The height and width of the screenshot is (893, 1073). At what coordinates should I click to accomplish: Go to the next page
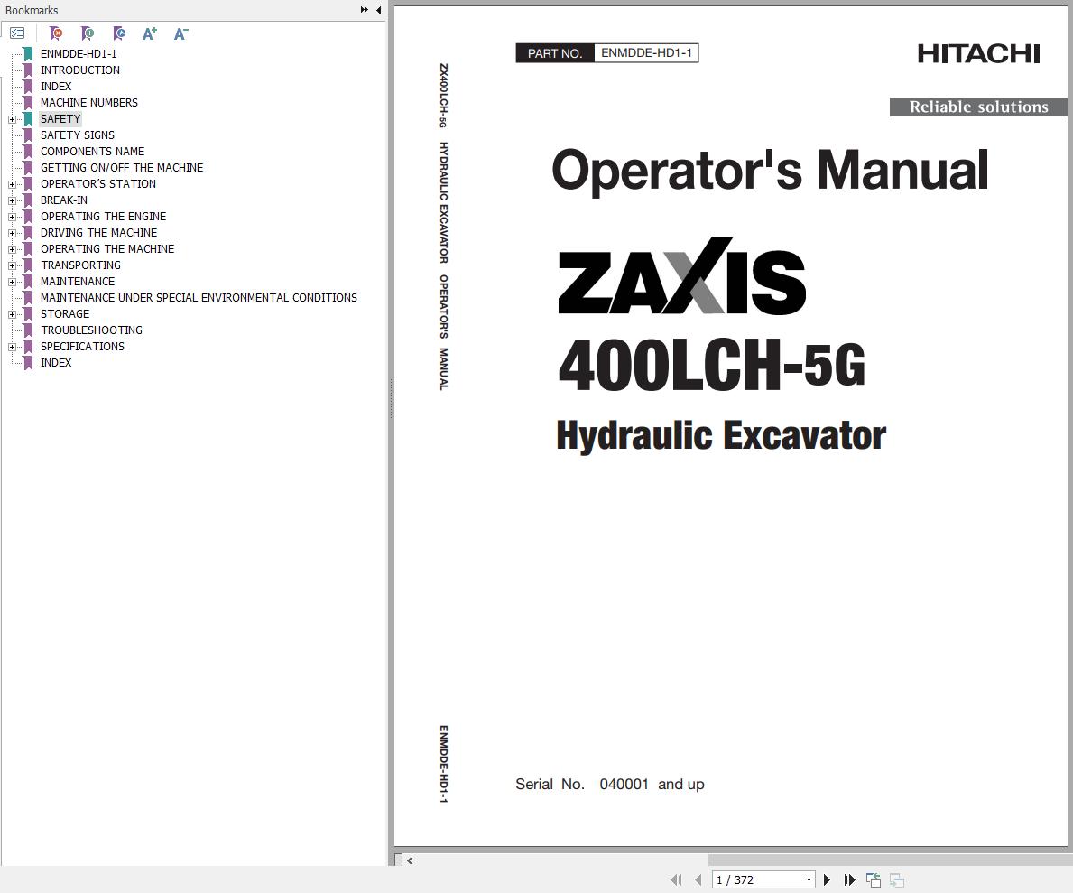point(828,879)
